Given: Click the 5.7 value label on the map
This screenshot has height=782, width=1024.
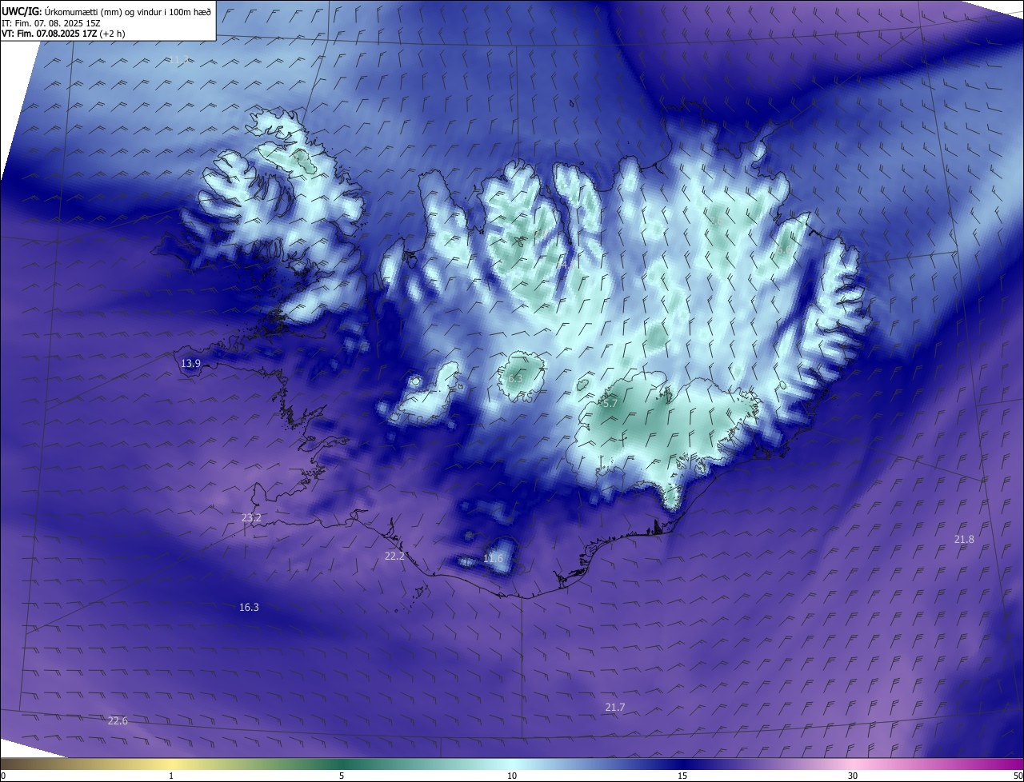Looking at the screenshot, I should [610, 404].
